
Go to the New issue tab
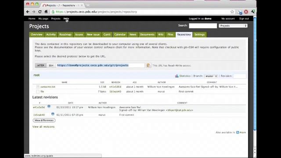pyautogui.click(x=93, y=35)
